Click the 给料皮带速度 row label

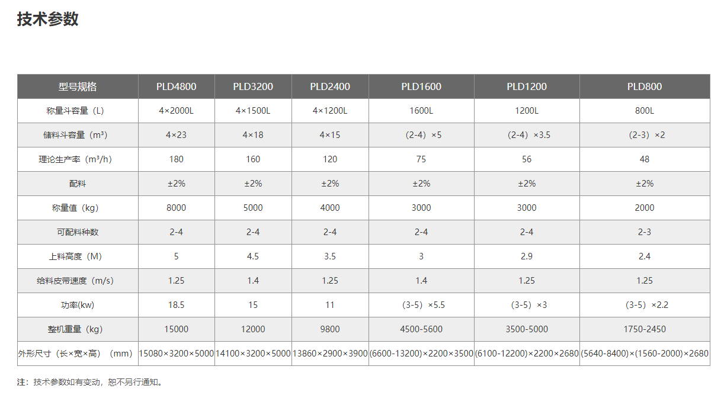78,281
